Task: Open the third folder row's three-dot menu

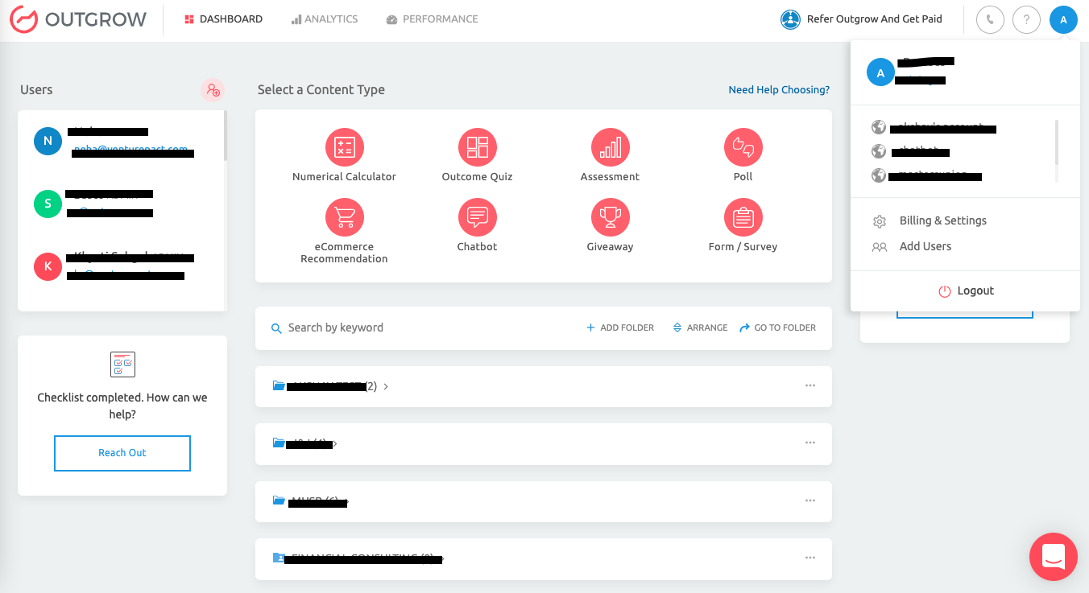Action: click(810, 500)
